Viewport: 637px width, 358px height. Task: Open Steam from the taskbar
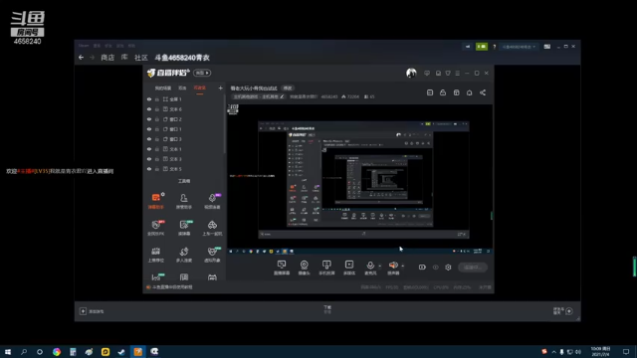click(x=121, y=351)
